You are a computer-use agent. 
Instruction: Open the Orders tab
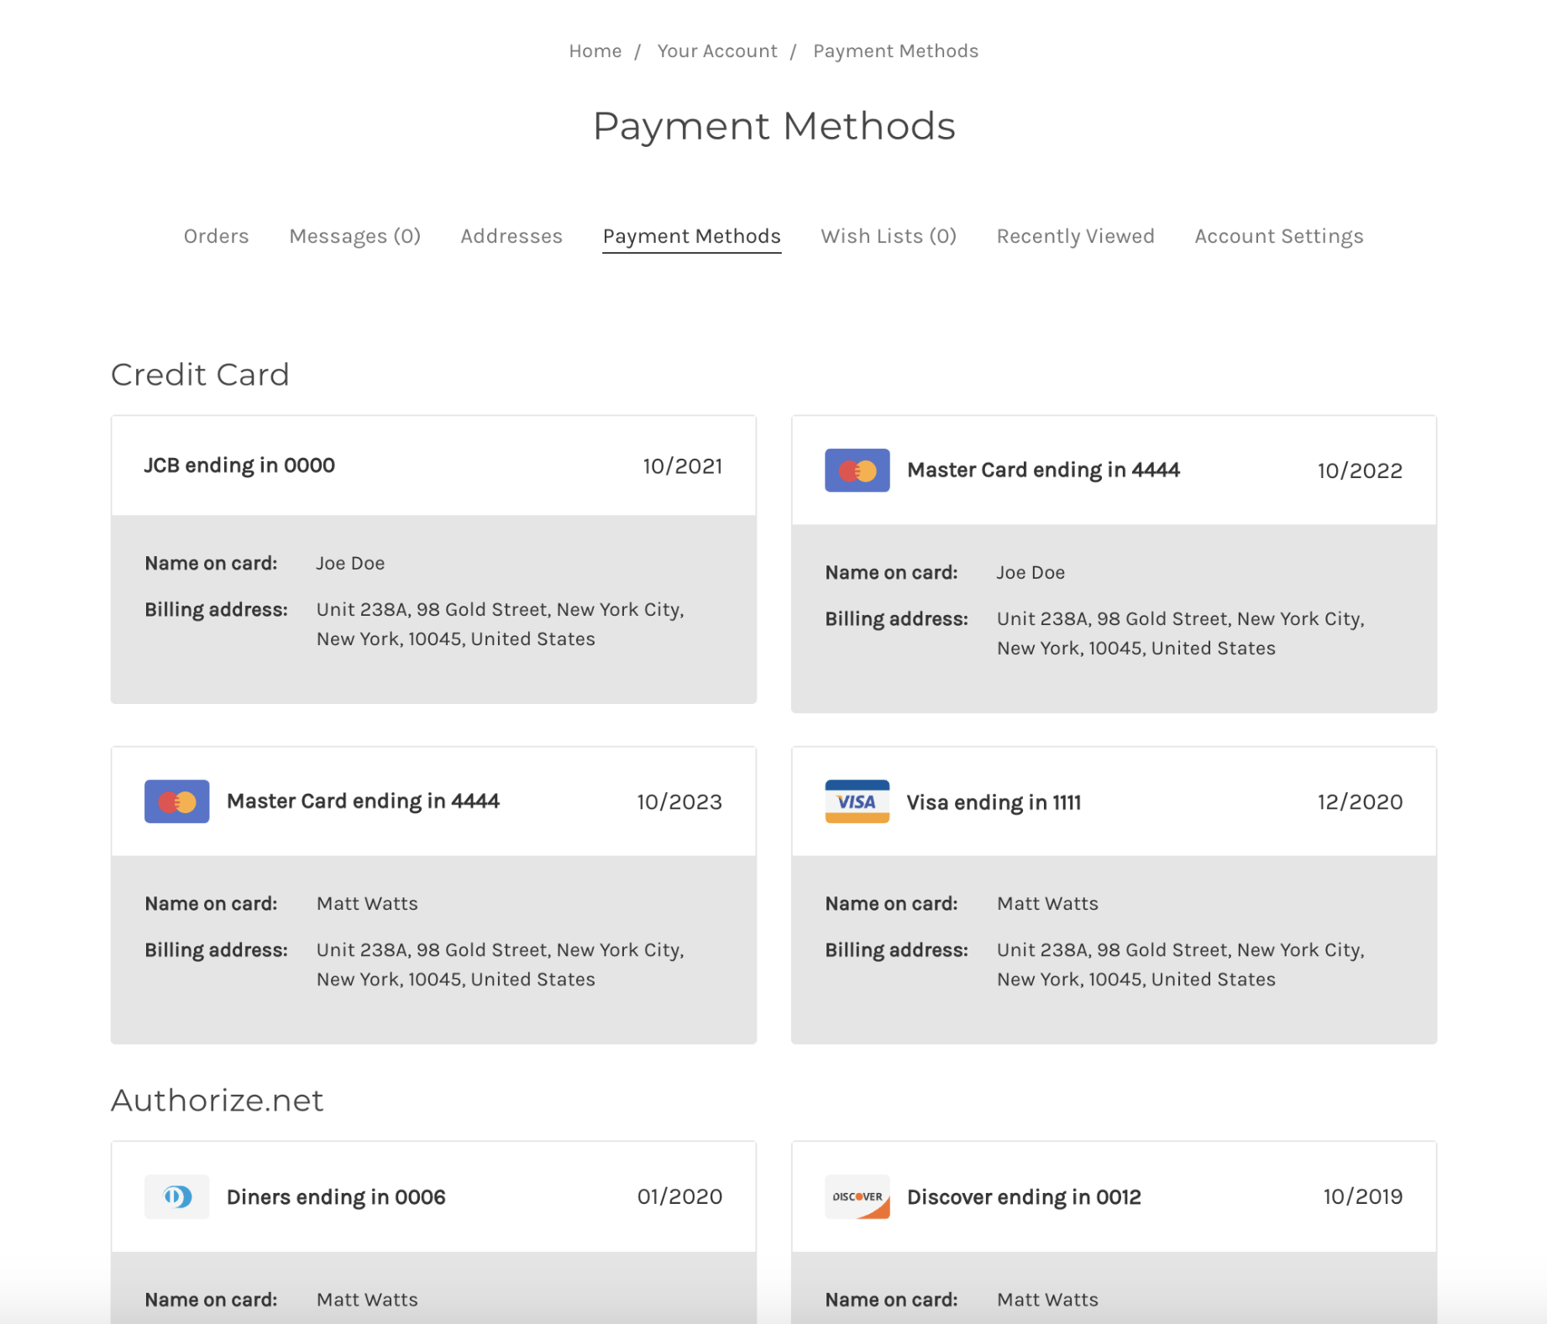pos(216,236)
